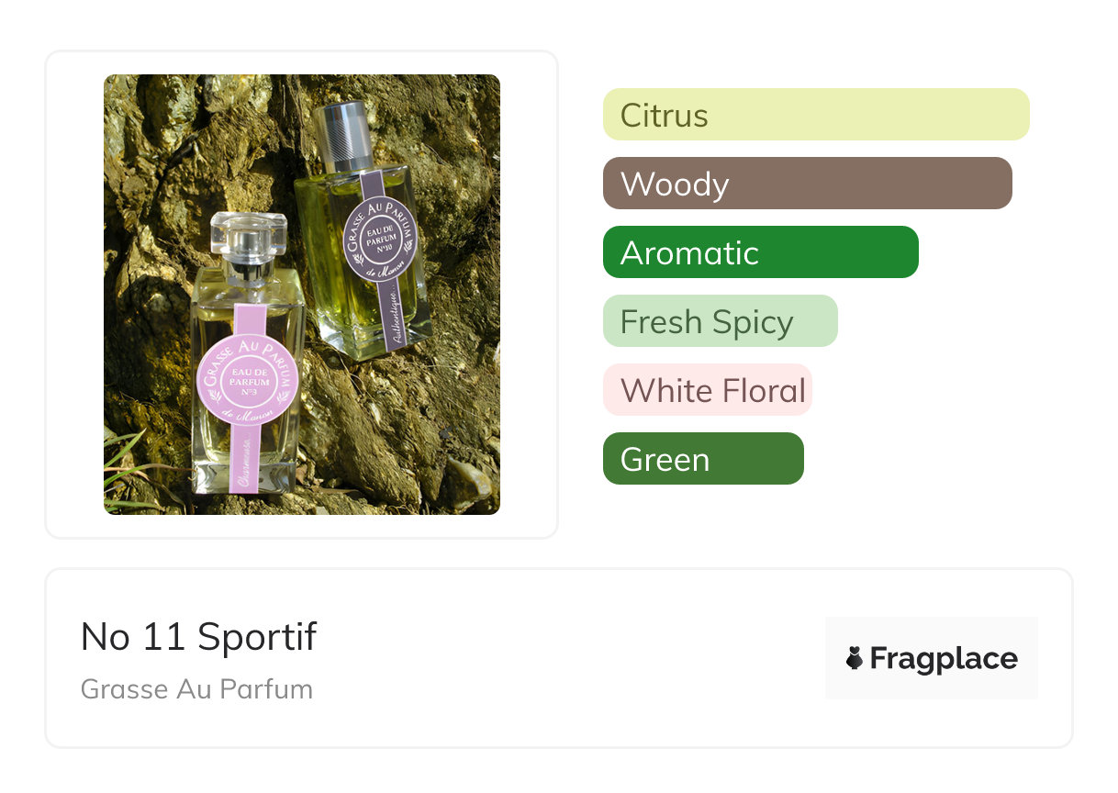
Task: Click the Fragplace wordmark text
Action: click(944, 658)
